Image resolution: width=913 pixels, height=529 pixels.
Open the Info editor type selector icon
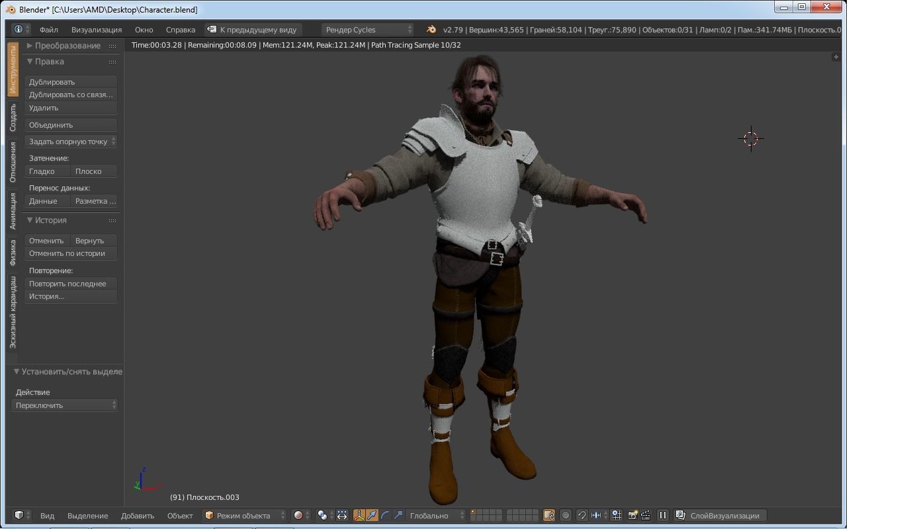tap(21, 30)
